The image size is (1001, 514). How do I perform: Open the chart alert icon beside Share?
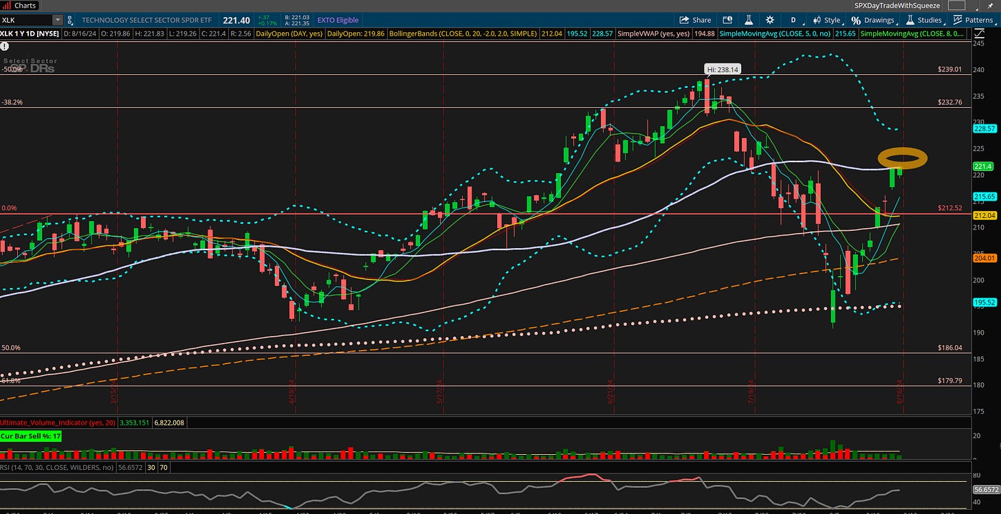click(727, 20)
